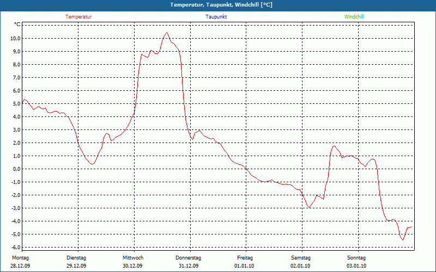The height and width of the screenshot is (272, 436).
Task: Select the 0,0 y-axis value
Action: 16,169
